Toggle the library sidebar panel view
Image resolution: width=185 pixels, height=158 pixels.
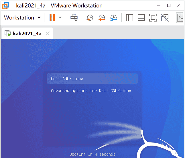[129, 18]
